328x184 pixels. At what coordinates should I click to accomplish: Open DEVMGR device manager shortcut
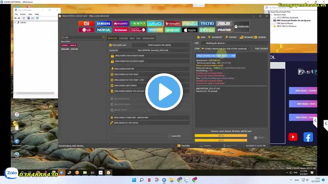[x=246, y=37]
